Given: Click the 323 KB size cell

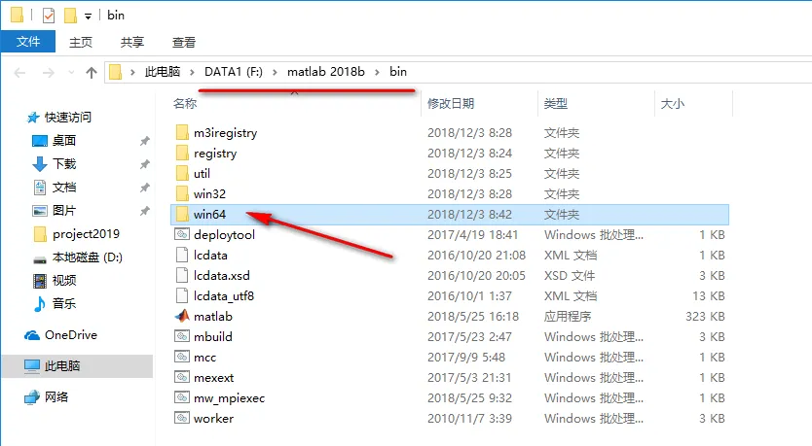Looking at the screenshot, I should (x=705, y=317).
